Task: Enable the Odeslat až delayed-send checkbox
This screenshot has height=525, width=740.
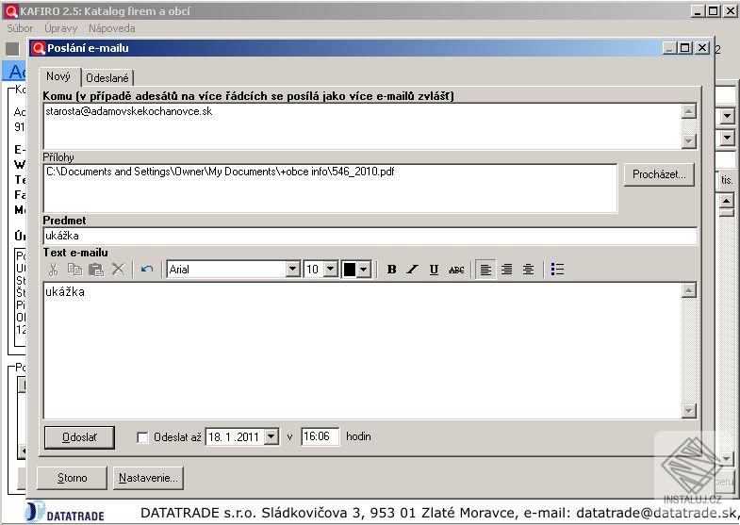Action: [142, 437]
